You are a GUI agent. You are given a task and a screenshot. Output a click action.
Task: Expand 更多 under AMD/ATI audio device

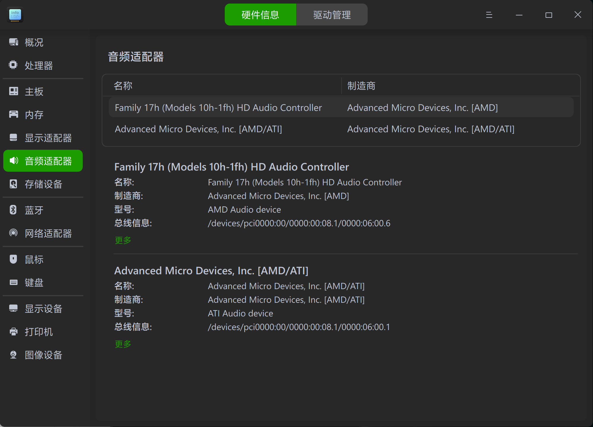pos(123,344)
